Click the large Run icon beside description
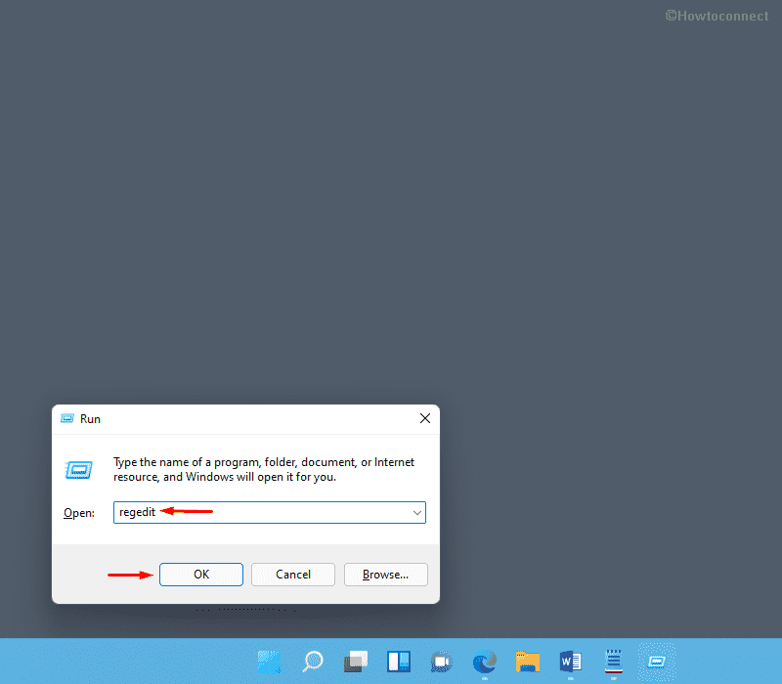The width and height of the screenshot is (782, 684). coord(79,470)
